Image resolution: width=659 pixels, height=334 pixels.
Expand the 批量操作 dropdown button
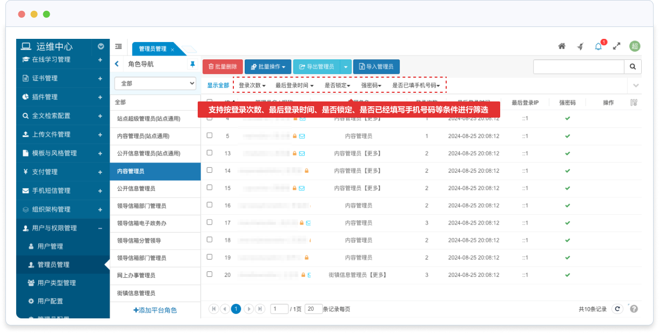click(x=268, y=67)
